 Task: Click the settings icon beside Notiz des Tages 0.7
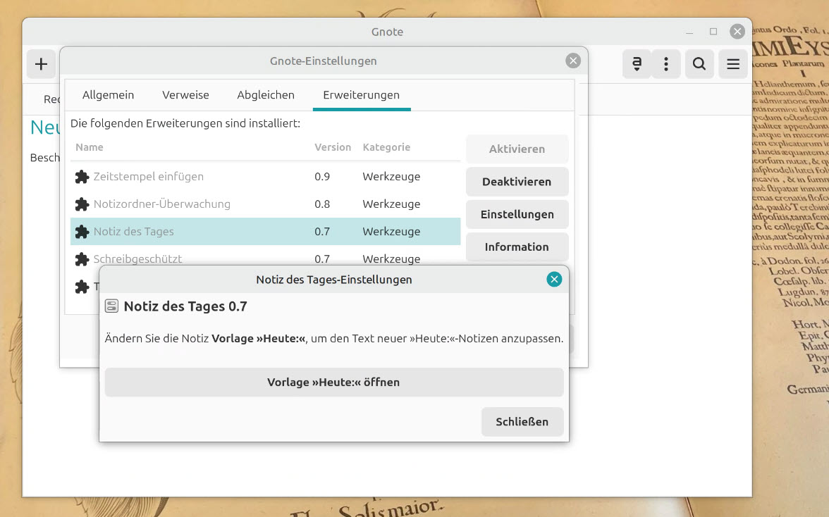(111, 306)
